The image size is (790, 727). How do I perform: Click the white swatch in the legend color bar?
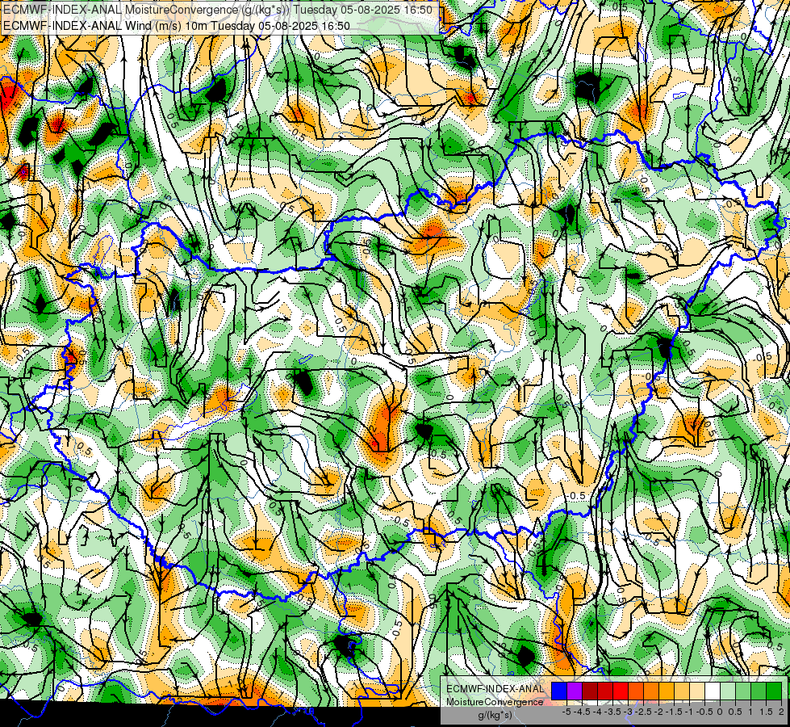point(713,691)
